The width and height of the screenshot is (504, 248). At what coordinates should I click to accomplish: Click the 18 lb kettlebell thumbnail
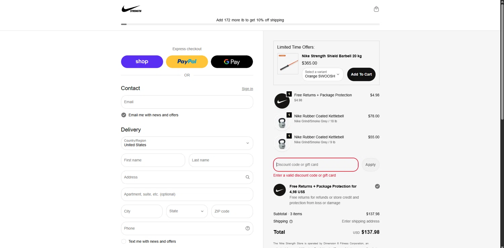pyautogui.click(x=282, y=122)
